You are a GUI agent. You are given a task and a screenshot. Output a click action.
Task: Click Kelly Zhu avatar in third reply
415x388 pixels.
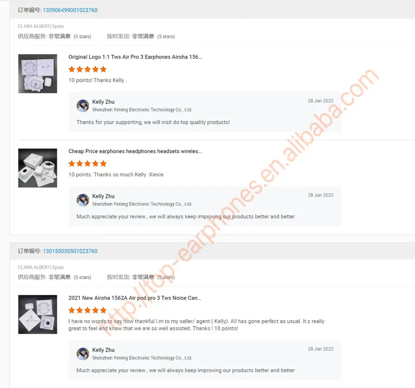[83, 354]
